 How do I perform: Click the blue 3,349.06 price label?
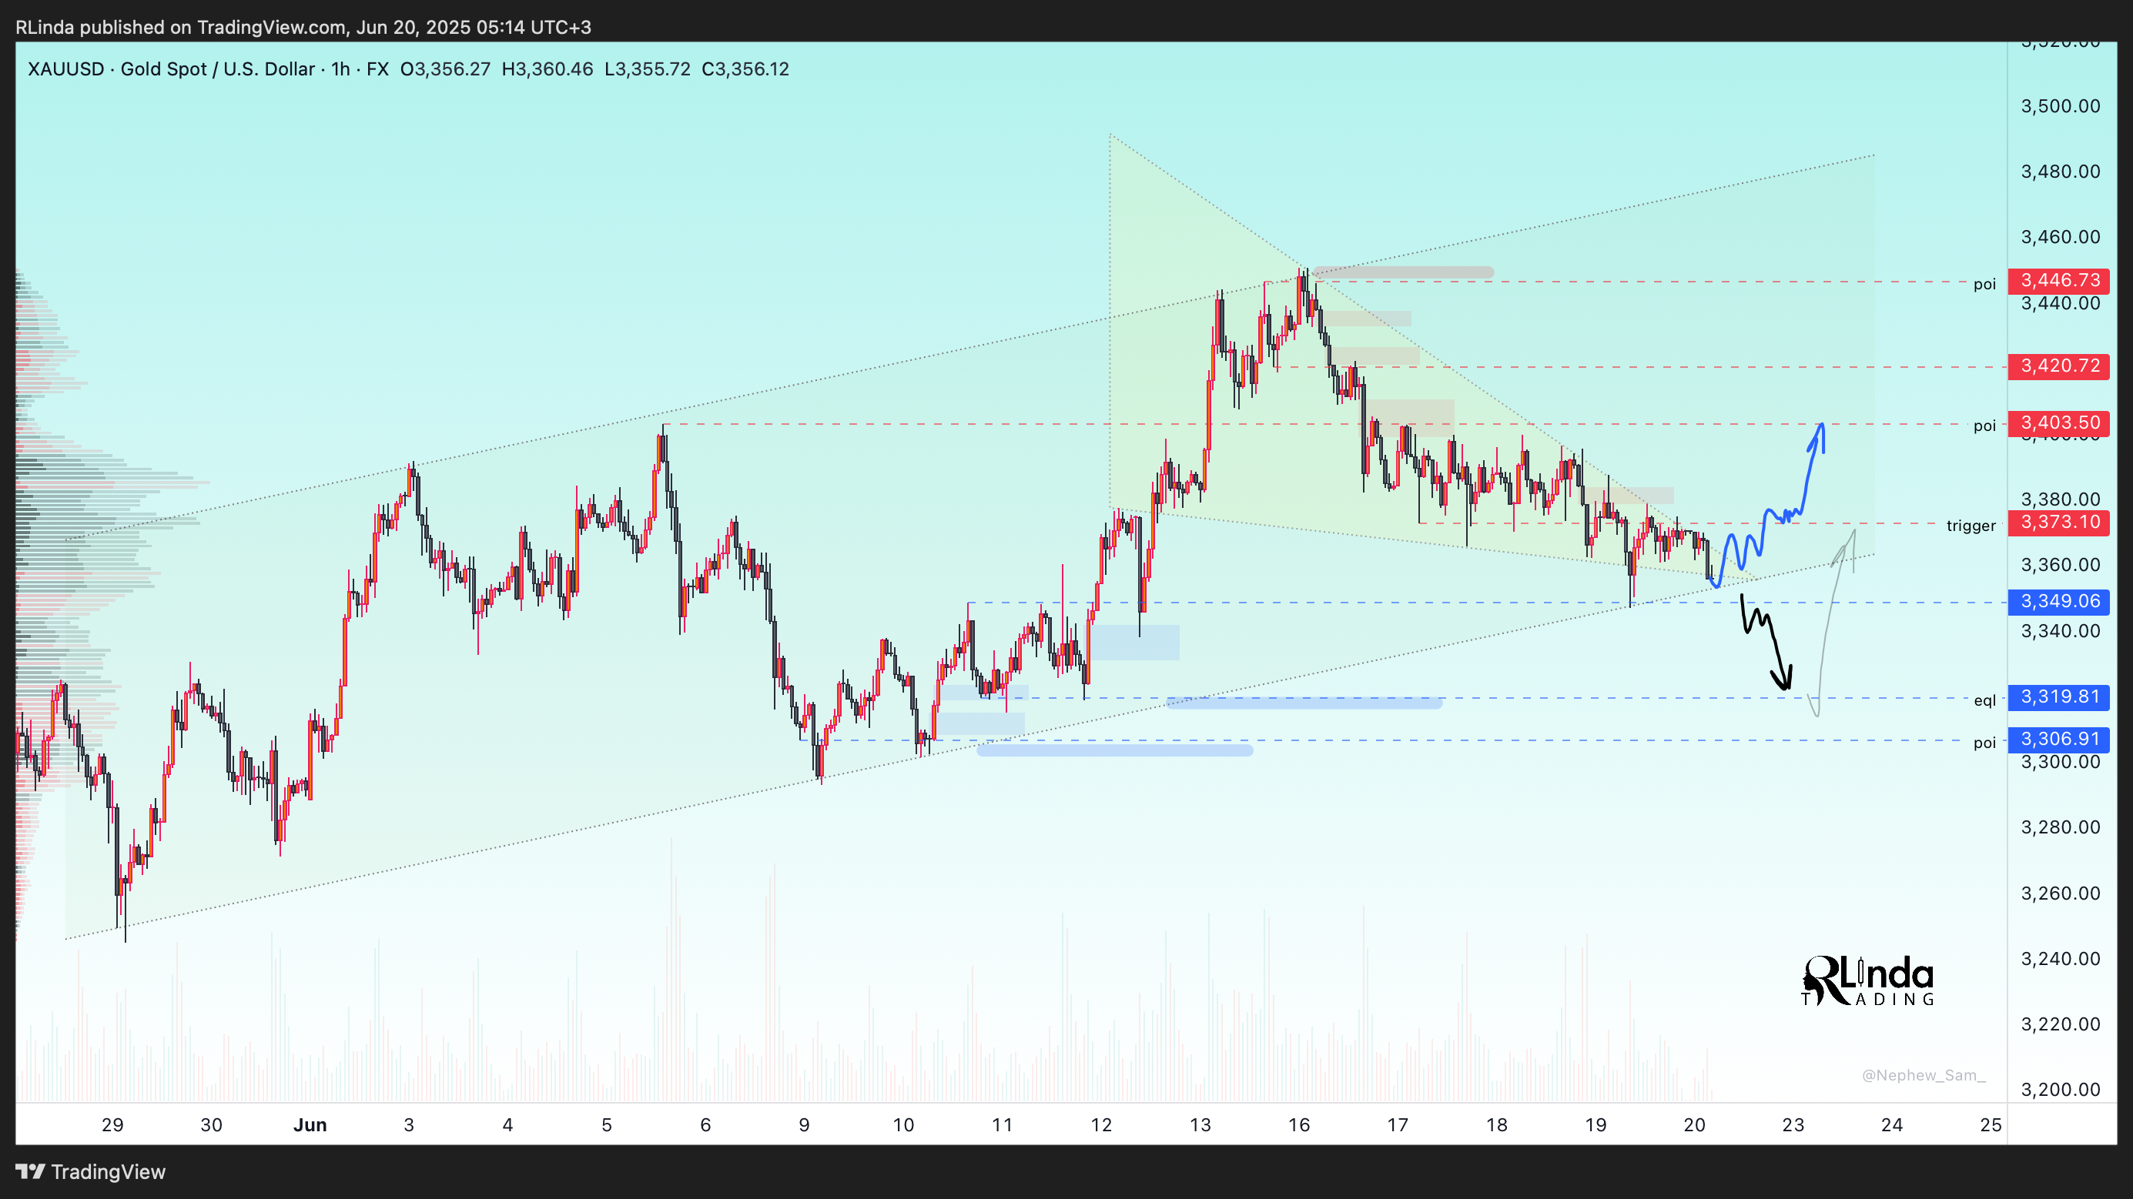point(2059,602)
